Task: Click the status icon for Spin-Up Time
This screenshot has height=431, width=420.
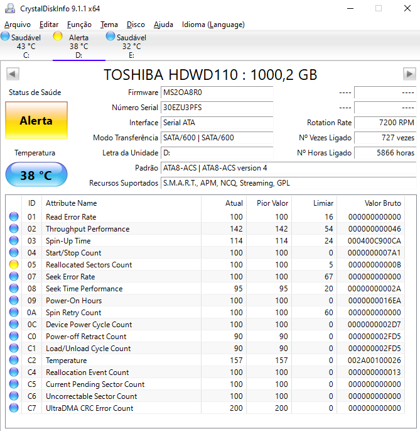Action: pyautogui.click(x=14, y=240)
